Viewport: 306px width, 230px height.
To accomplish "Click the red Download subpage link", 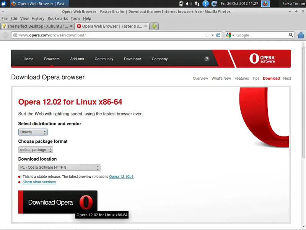I will 271,78.
